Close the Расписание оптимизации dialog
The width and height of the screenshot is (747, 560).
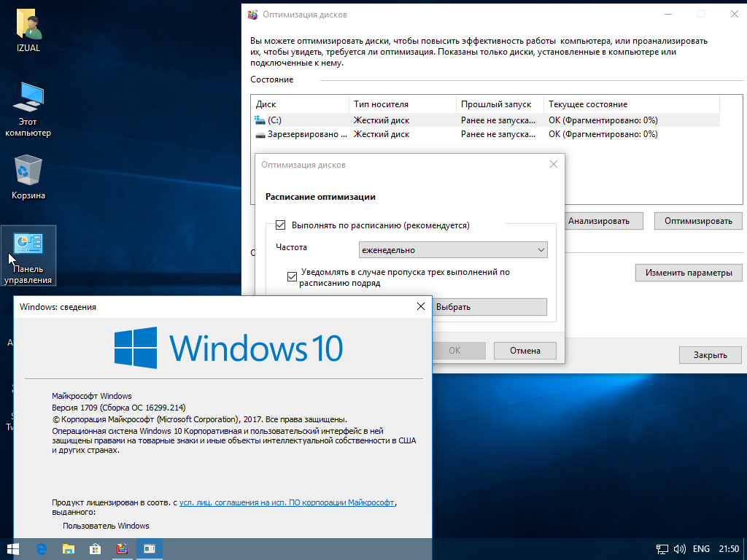tap(553, 164)
